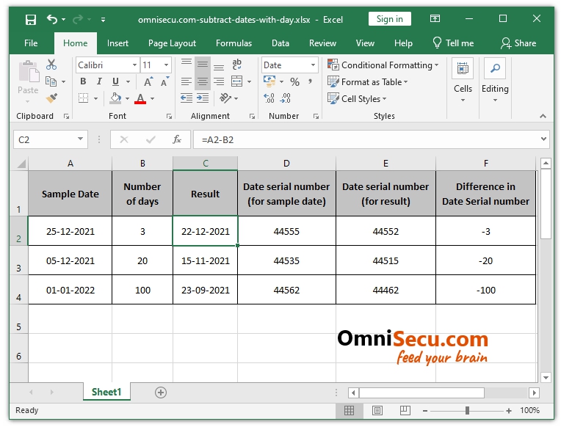Switch to the Review tab
The width and height of the screenshot is (561, 427).
click(x=322, y=43)
